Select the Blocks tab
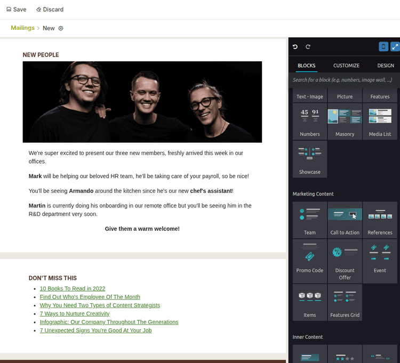Screen dimensions: 400x363 tap(306, 66)
